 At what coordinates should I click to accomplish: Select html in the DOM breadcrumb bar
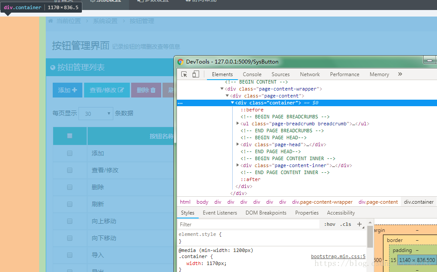click(185, 202)
